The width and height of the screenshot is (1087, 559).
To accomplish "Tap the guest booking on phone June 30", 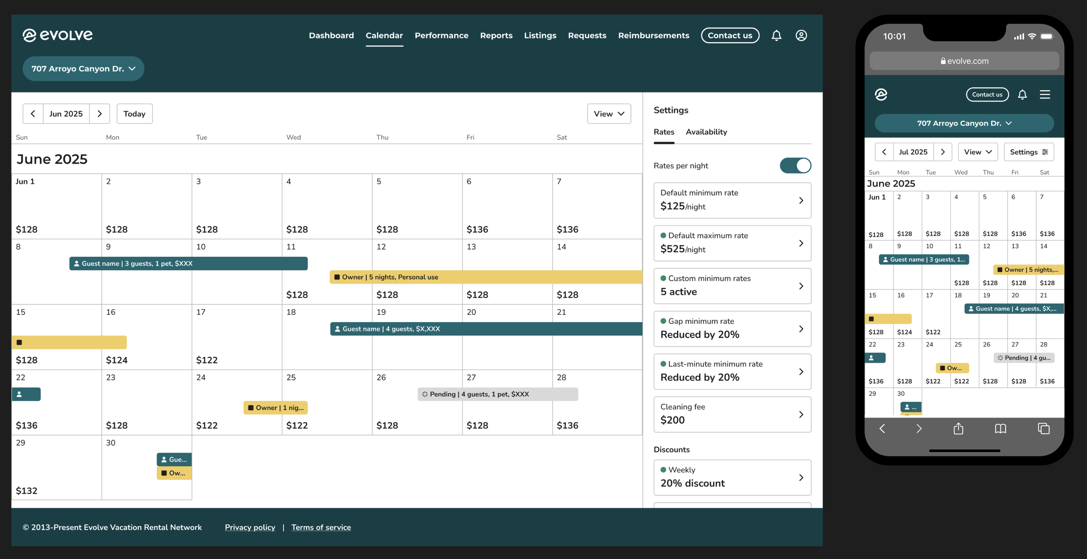I will click(911, 407).
